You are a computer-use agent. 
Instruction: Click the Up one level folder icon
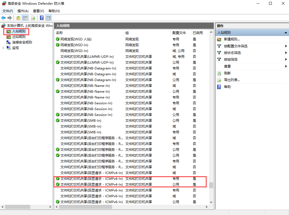(x=18, y=18)
